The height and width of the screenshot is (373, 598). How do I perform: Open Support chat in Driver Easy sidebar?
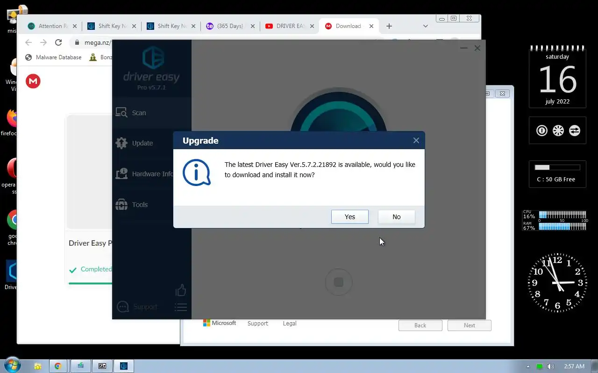[x=137, y=307]
